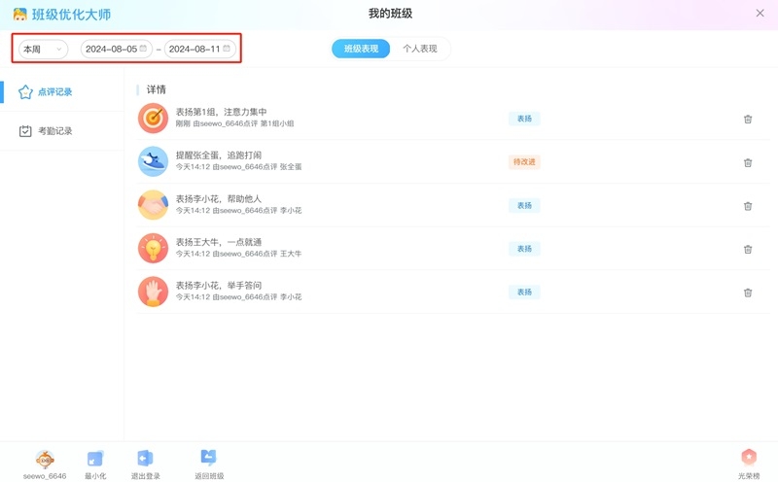Image resolution: width=778 pixels, height=482 pixels.
Task: Click the 我的班级 window title
Action: tap(390, 14)
